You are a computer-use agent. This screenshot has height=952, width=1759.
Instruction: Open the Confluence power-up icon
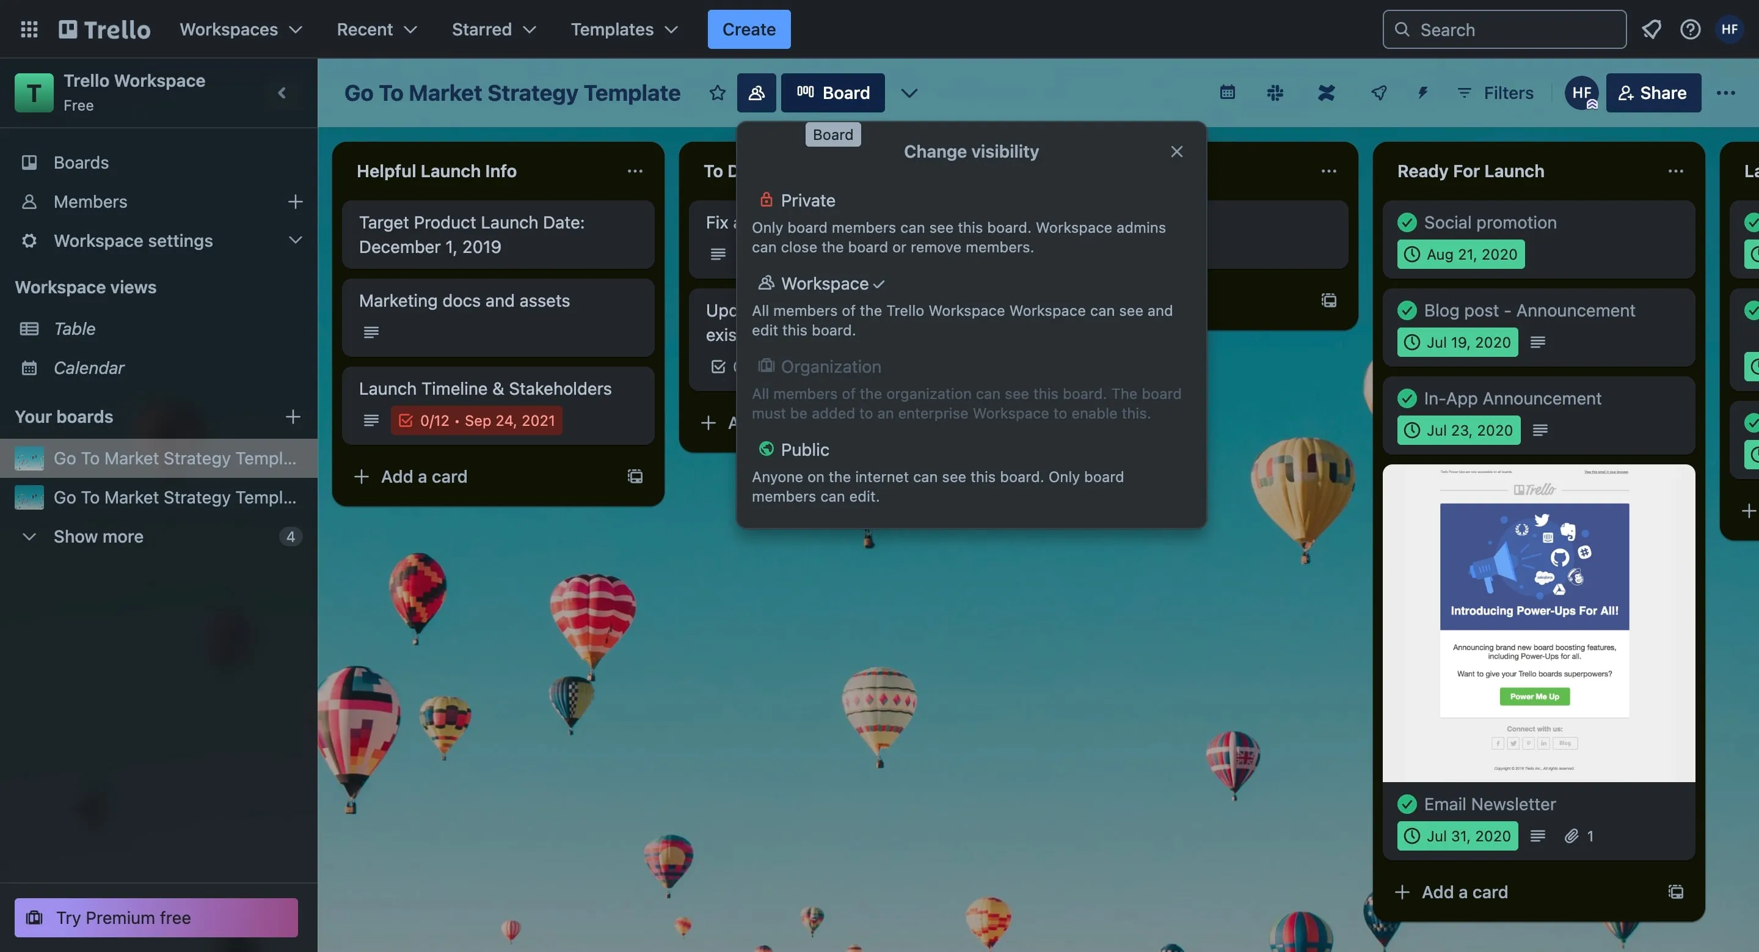pyautogui.click(x=1326, y=92)
